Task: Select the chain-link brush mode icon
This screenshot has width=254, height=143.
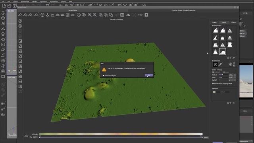Action: pos(220,64)
